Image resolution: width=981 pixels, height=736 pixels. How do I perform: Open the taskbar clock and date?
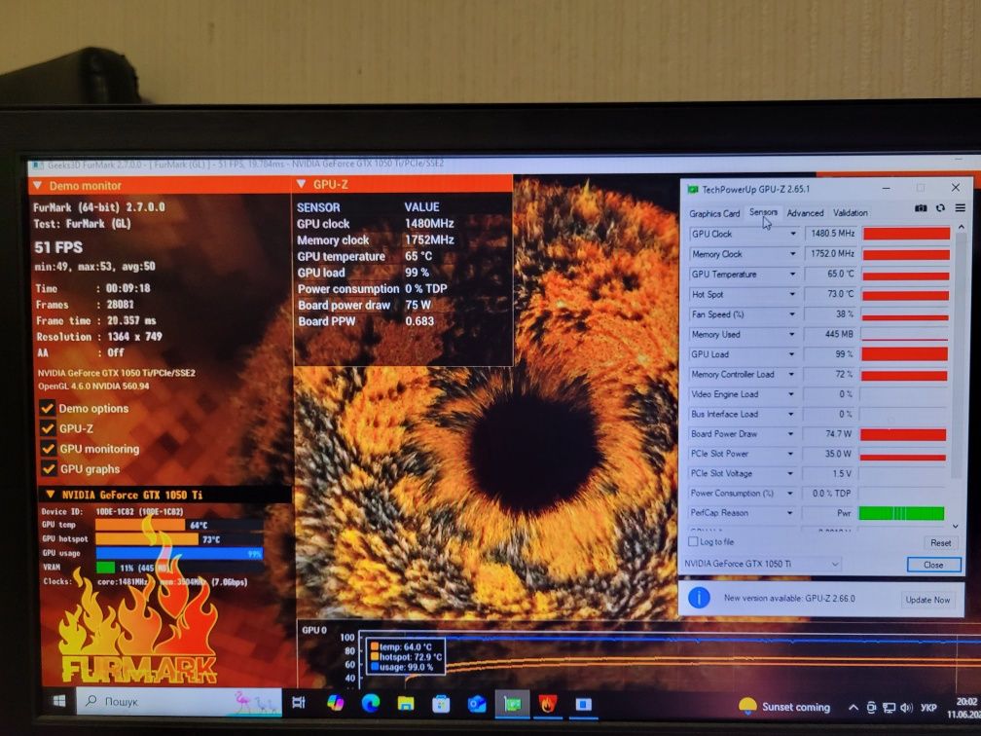pos(963,708)
